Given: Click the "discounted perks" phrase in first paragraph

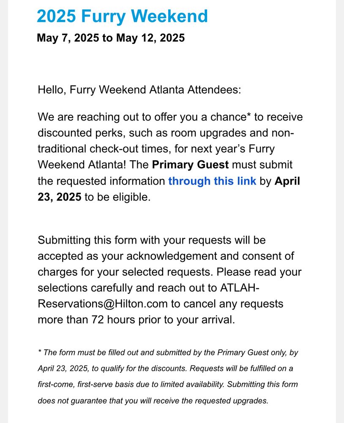Looking at the screenshot, I should click(x=82, y=133).
